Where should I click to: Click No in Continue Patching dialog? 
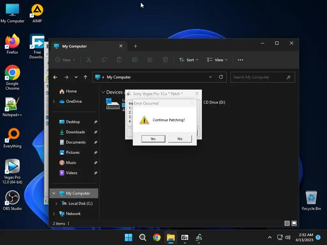(x=180, y=139)
